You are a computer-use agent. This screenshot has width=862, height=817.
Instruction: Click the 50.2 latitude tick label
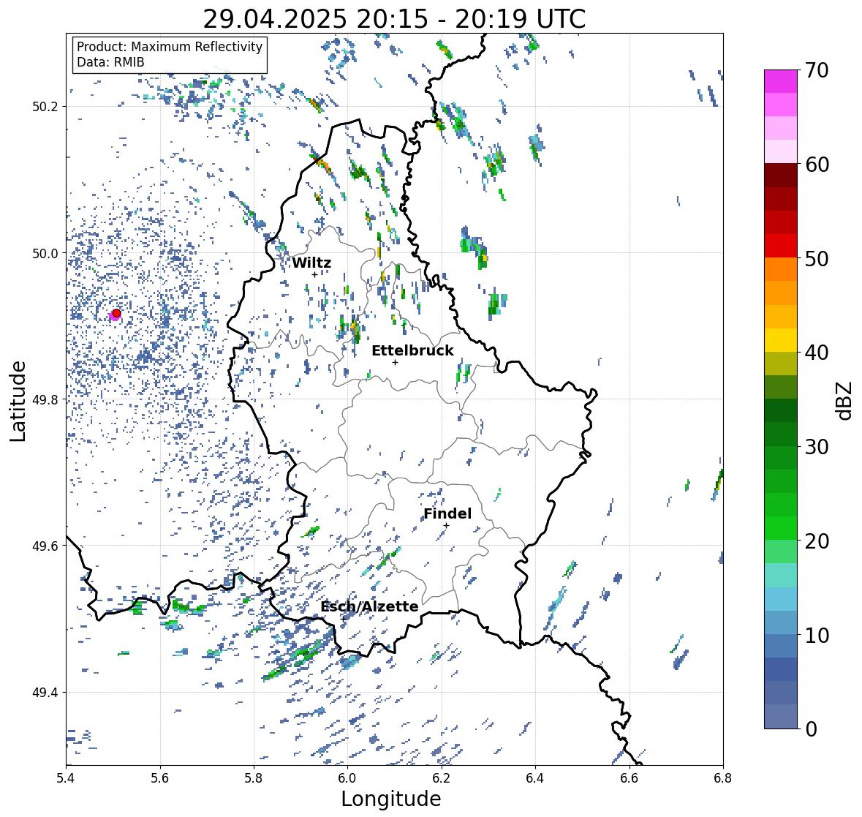pos(45,107)
